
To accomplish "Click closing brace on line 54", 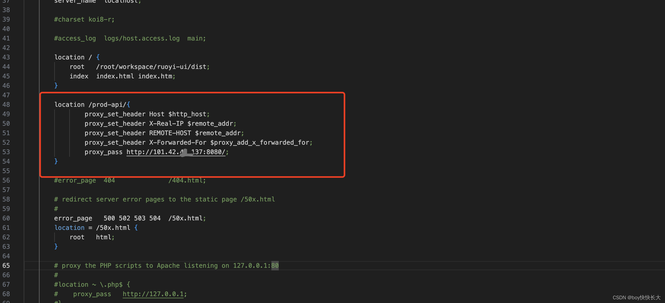I will (x=56, y=161).
